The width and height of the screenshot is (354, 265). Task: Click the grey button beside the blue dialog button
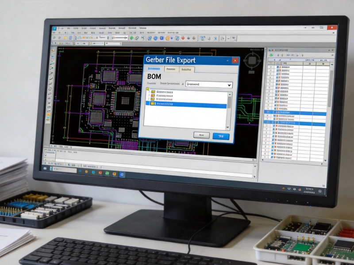202,135
